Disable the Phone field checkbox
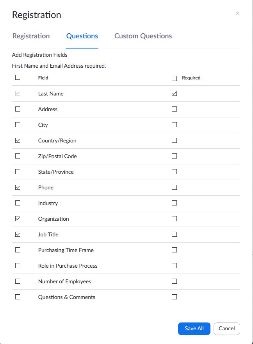The width and height of the screenshot is (253, 344). coord(18,187)
